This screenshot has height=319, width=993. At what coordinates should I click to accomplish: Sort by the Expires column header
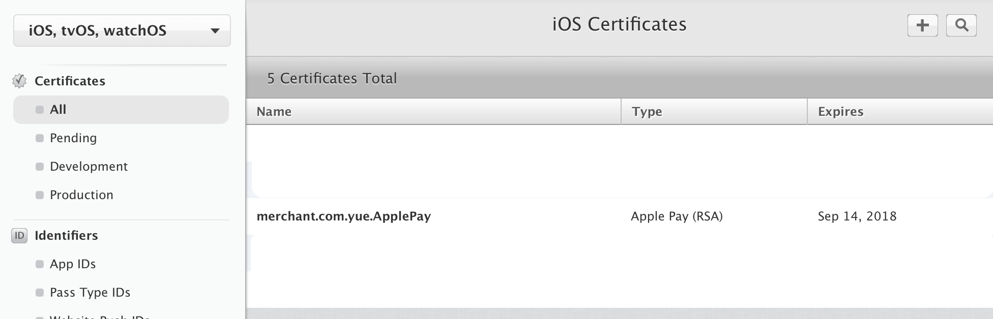click(840, 112)
